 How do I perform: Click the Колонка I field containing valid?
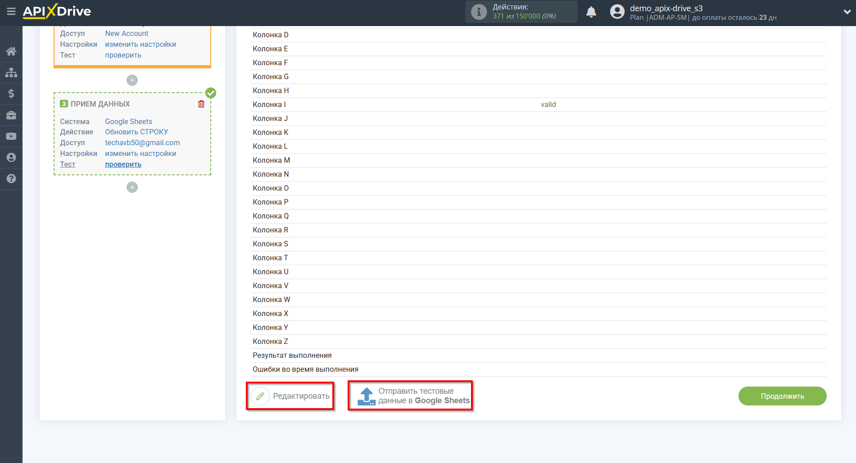[548, 104]
